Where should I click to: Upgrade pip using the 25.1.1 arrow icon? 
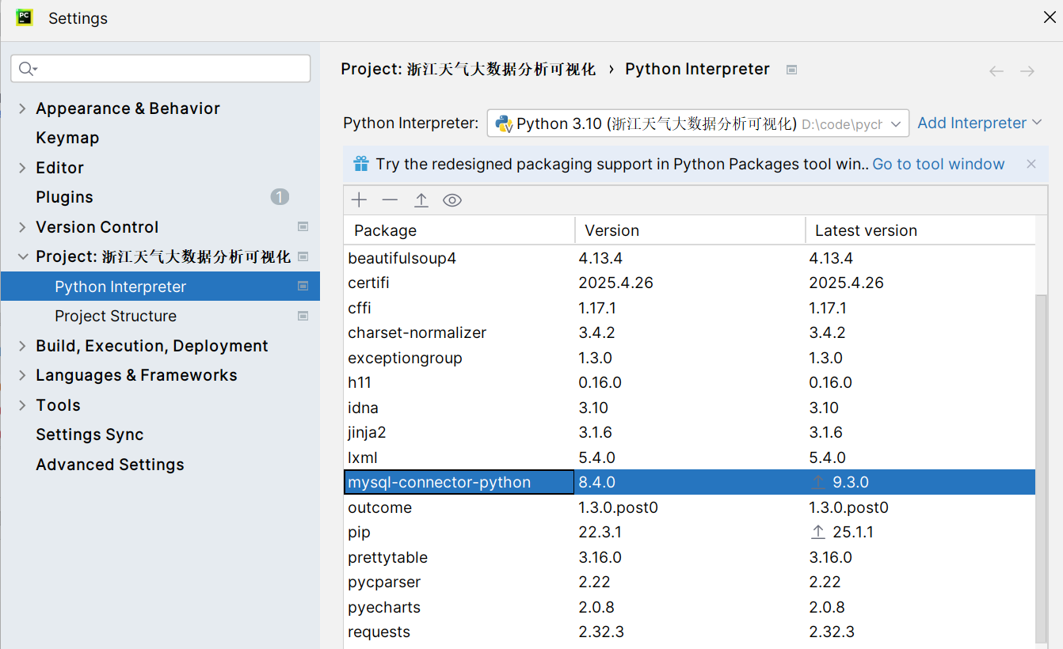817,532
